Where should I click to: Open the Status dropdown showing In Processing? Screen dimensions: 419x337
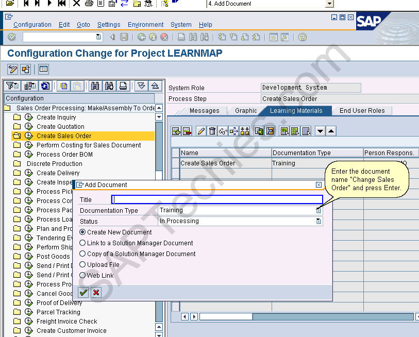(319, 221)
